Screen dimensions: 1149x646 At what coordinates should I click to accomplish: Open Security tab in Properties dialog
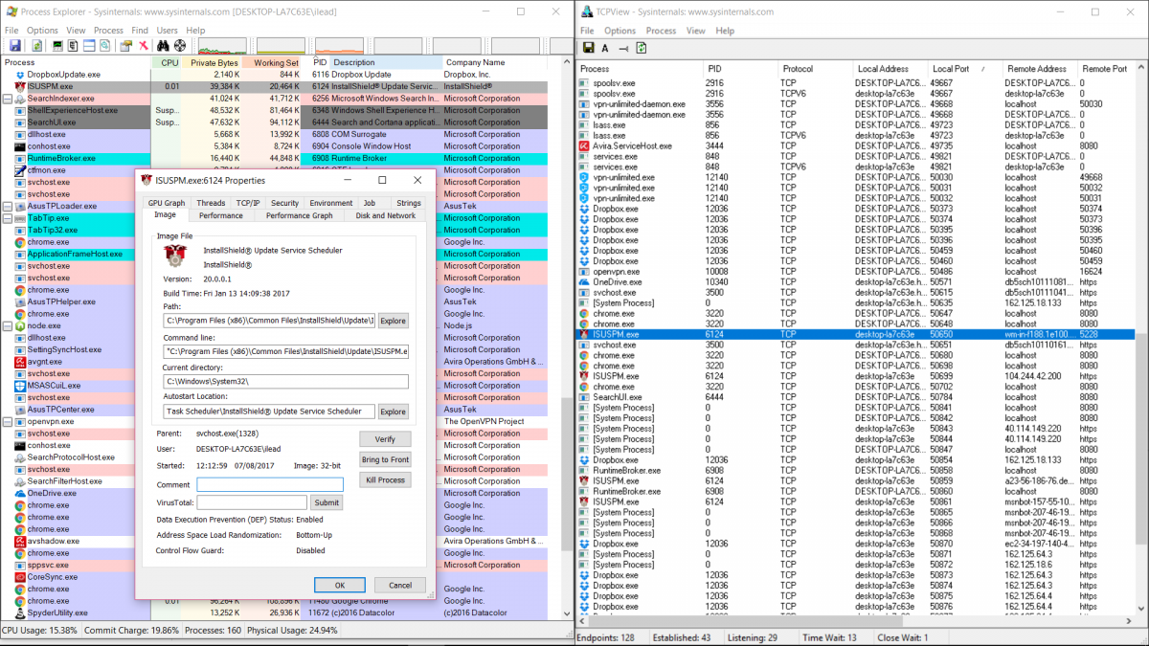(x=284, y=203)
